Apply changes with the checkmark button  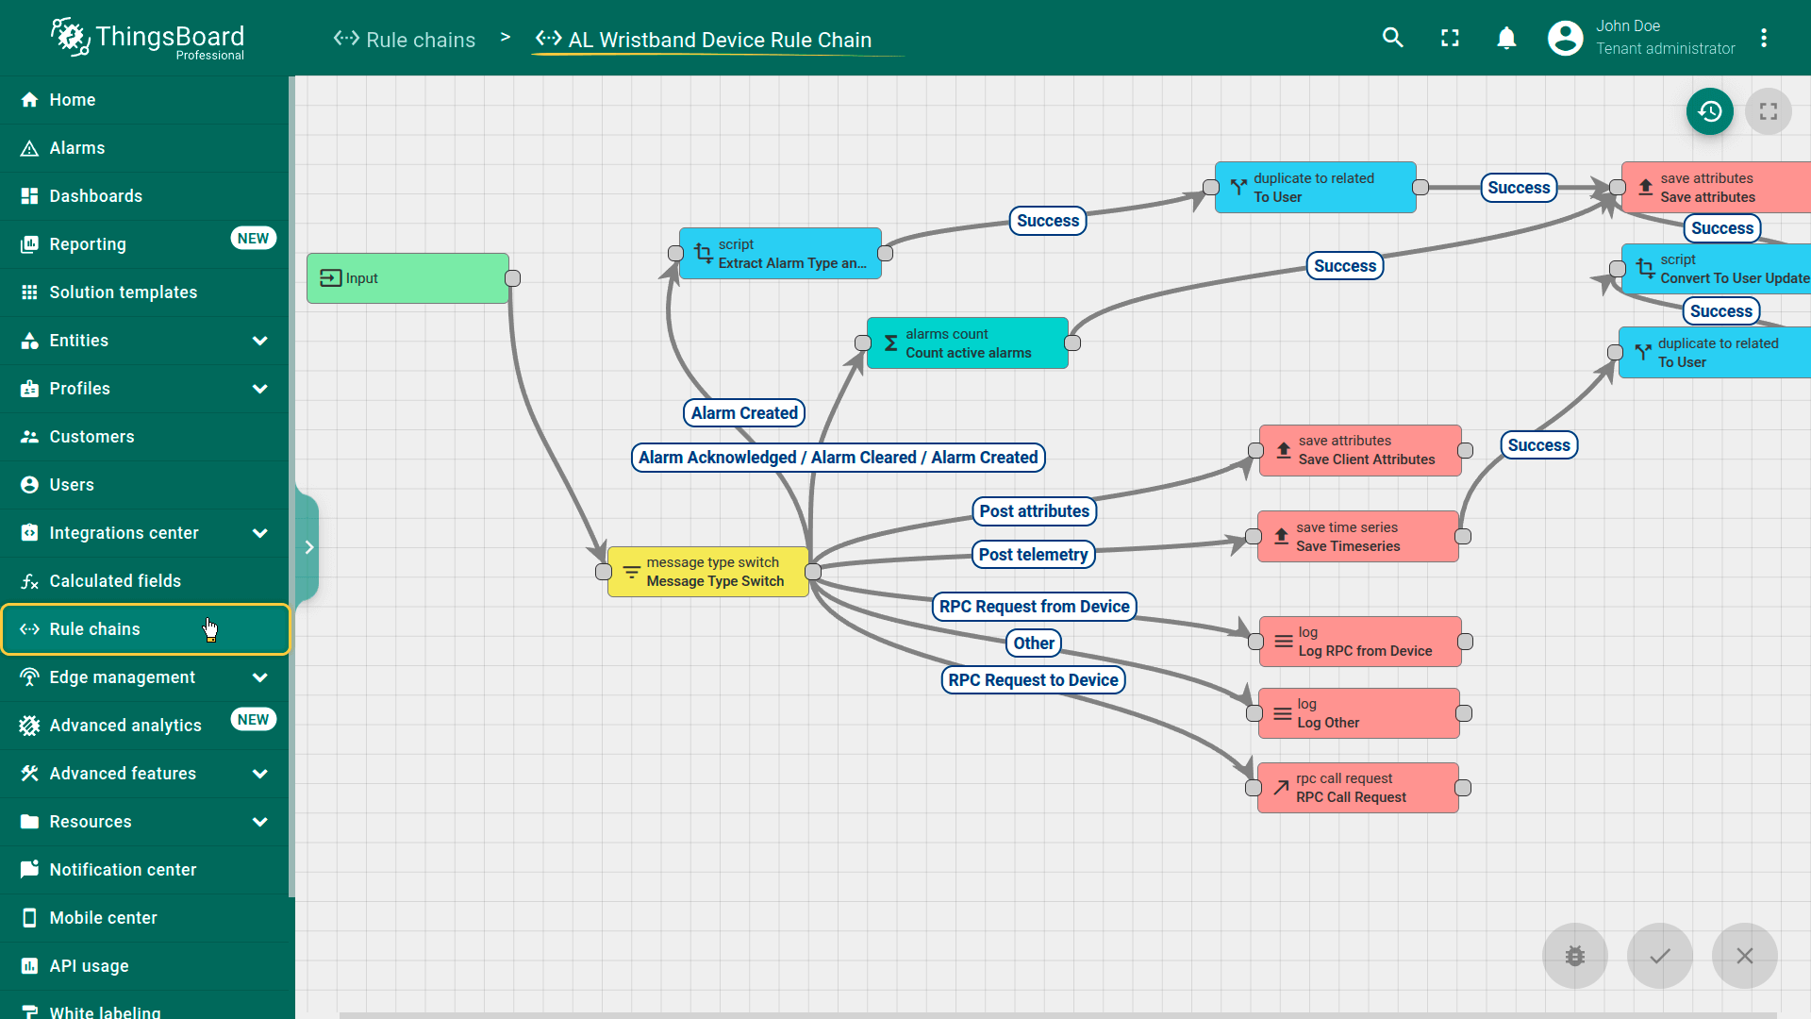(x=1659, y=956)
